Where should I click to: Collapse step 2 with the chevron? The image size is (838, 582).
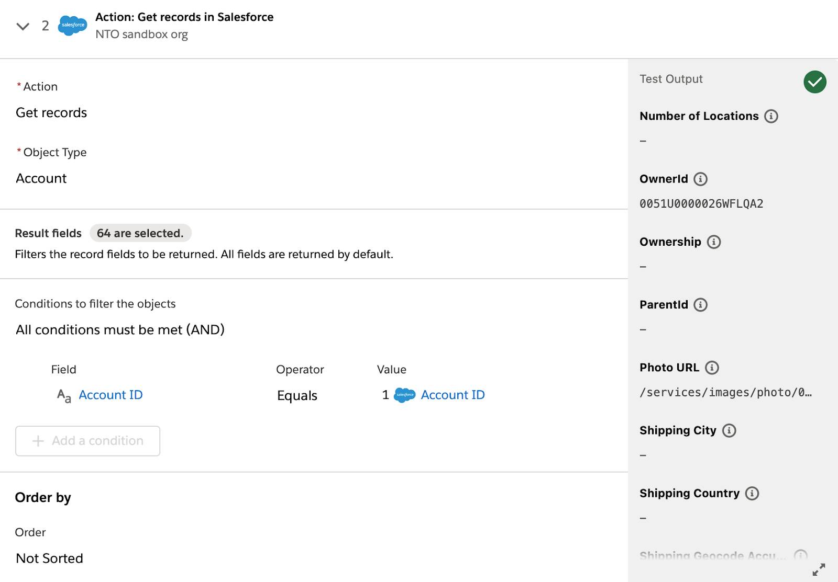tap(23, 26)
